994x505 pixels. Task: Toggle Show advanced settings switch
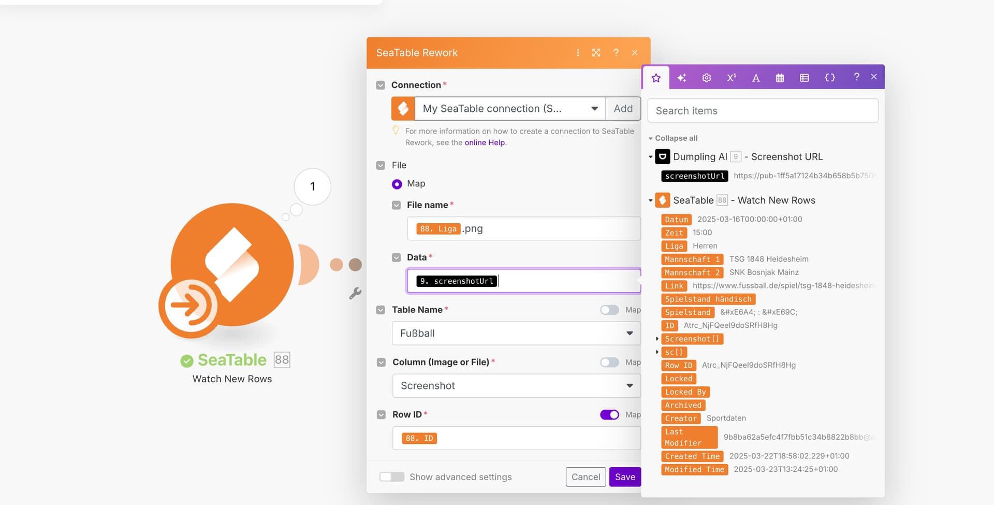coord(391,477)
